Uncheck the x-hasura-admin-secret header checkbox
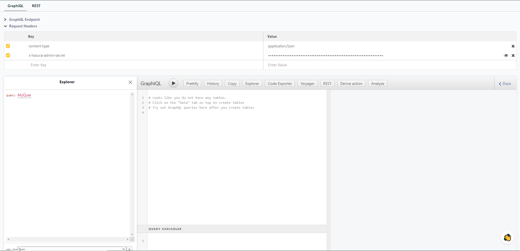This screenshot has width=520, height=251. click(x=8, y=55)
